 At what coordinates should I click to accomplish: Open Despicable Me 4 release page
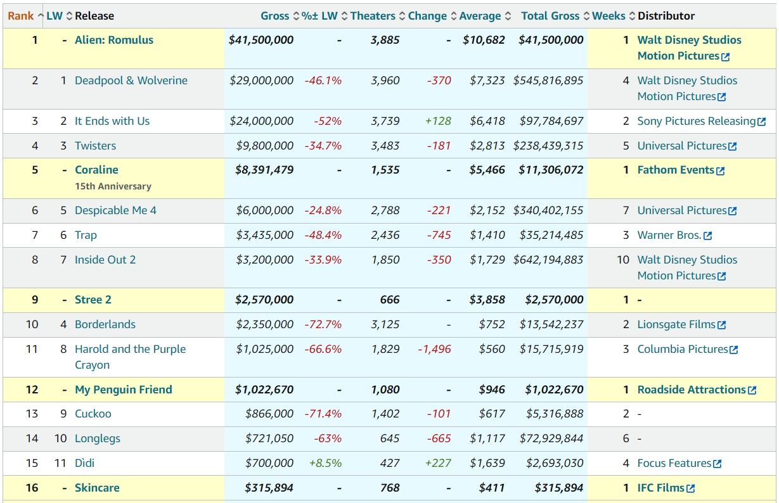[x=115, y=210]
